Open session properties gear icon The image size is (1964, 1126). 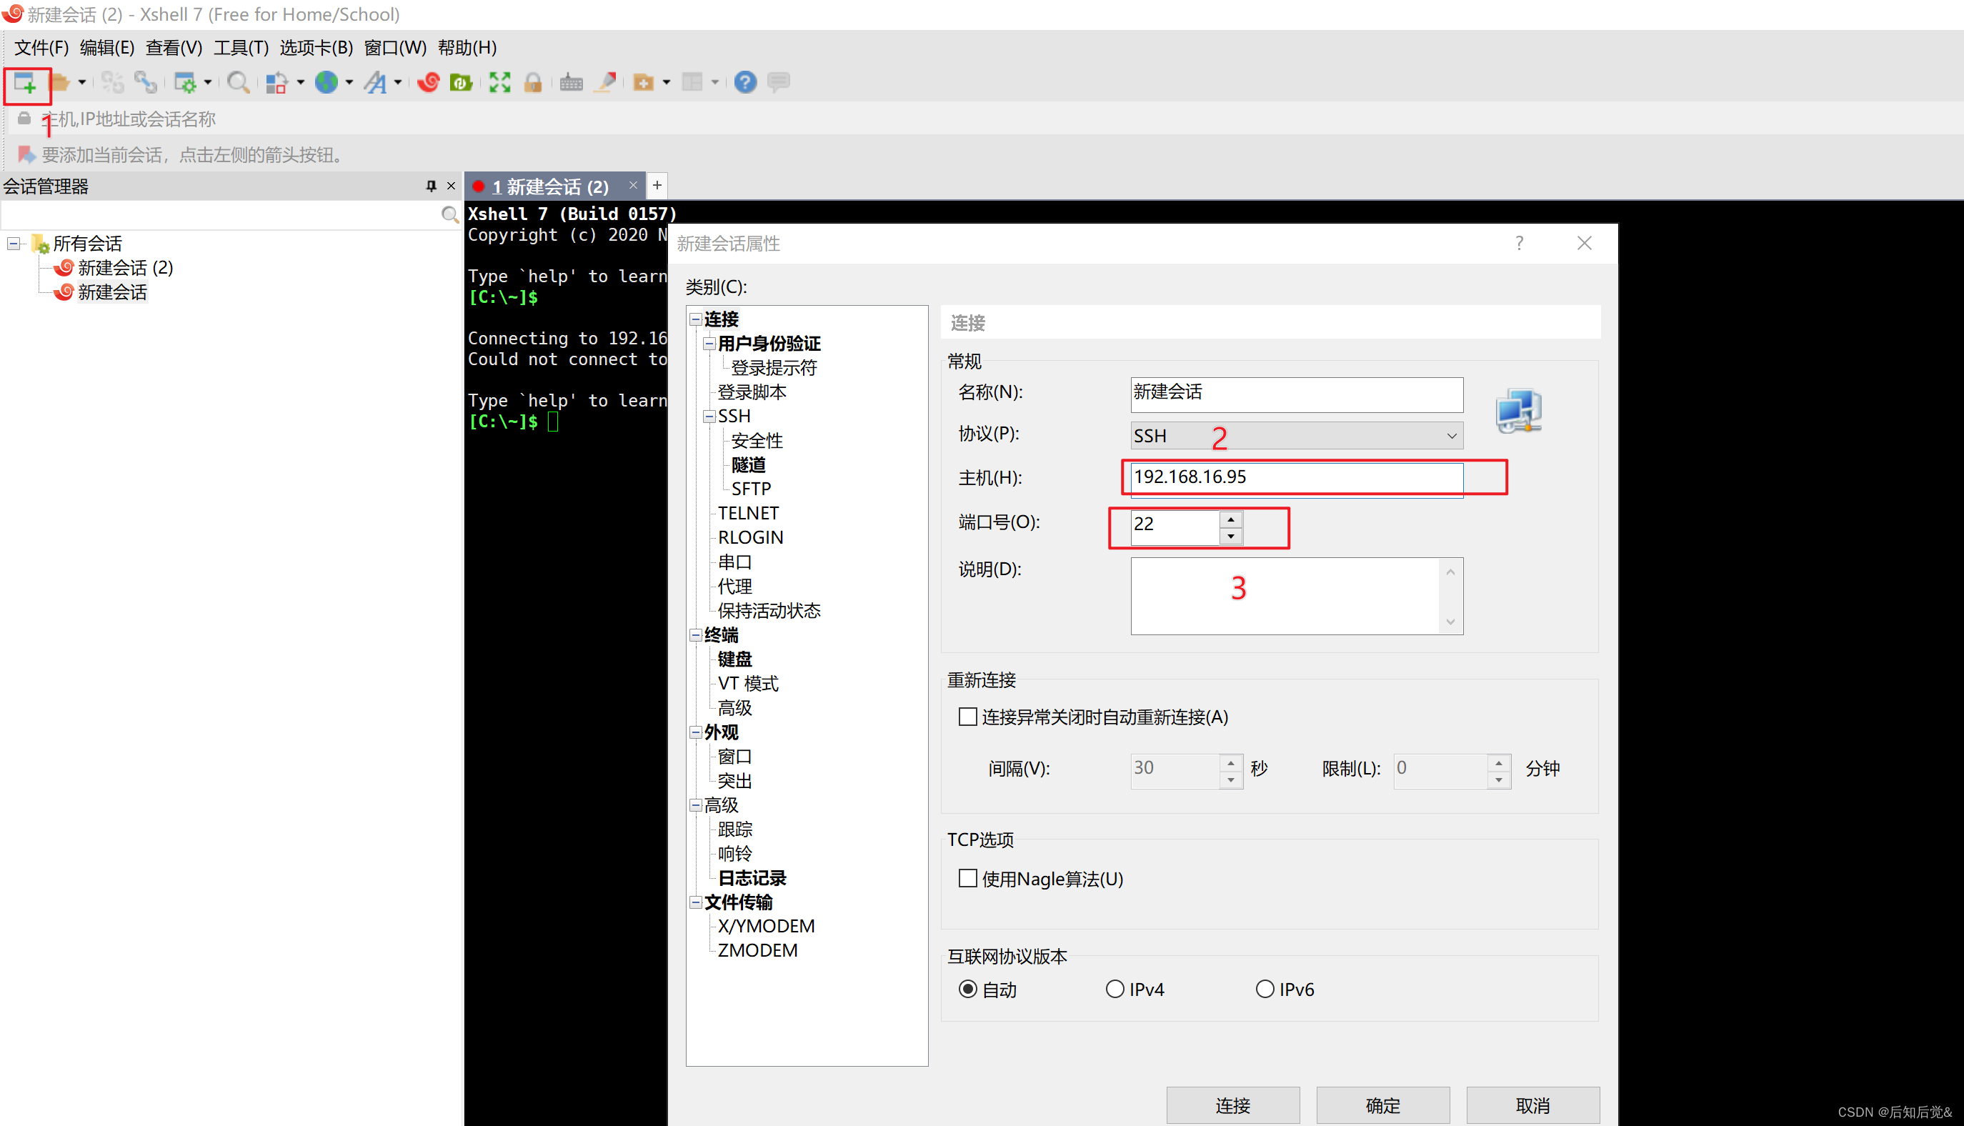(x=185, y=83)
